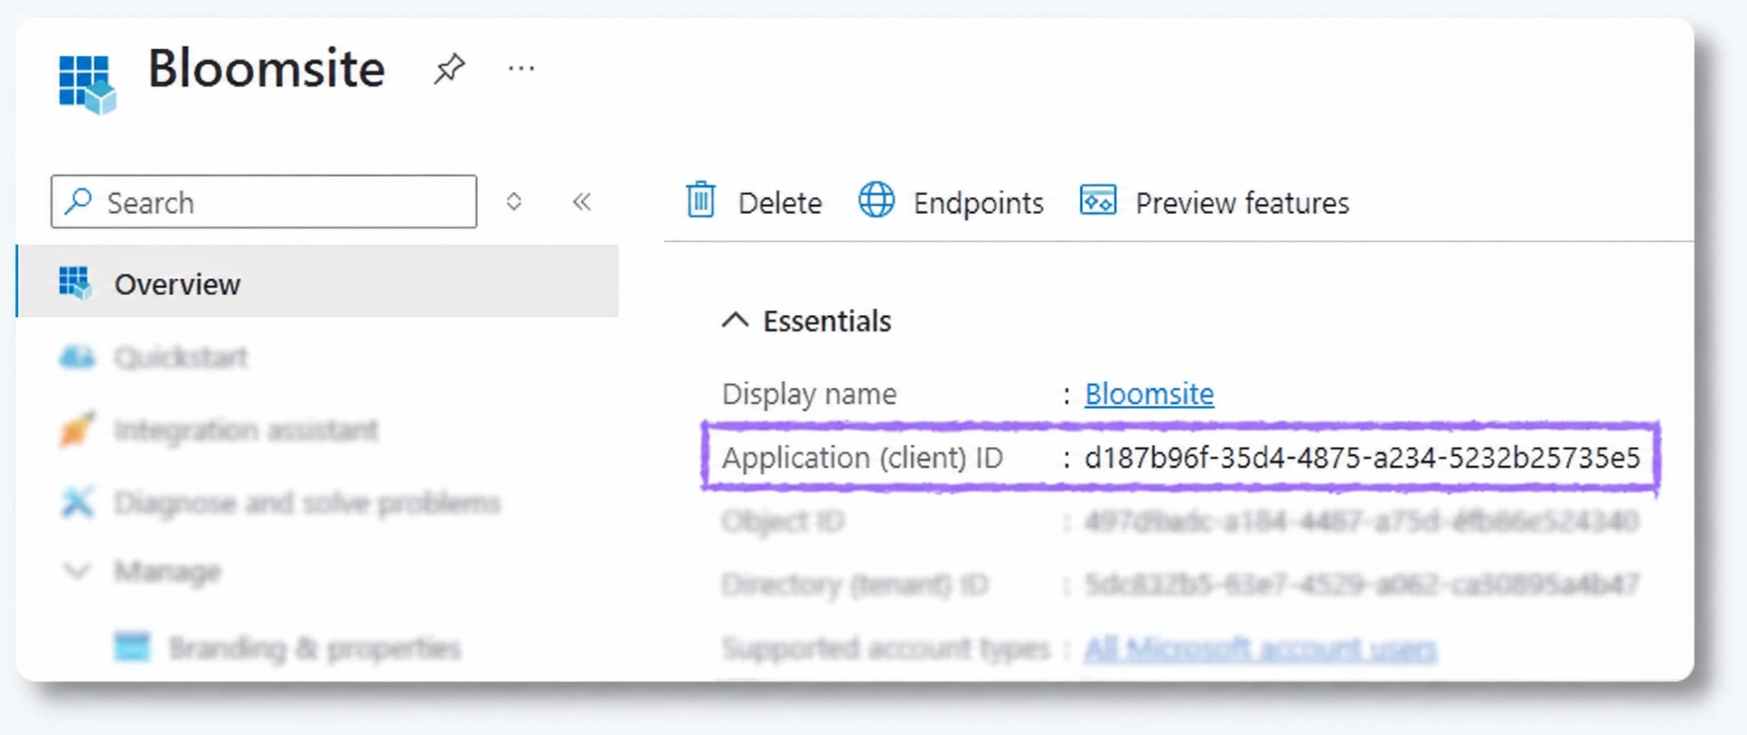Open the more options ellipsis menu
Image resolution: width=1747 pixels, height=735 pixels.
[x=521, y=69]
